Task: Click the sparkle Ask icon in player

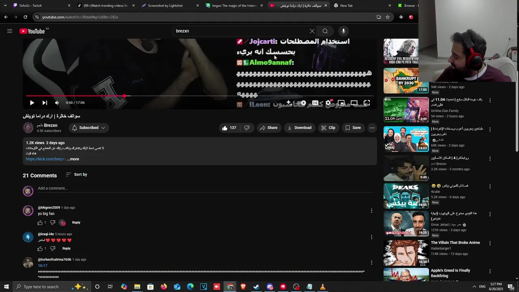Action: tap(289, 103)
